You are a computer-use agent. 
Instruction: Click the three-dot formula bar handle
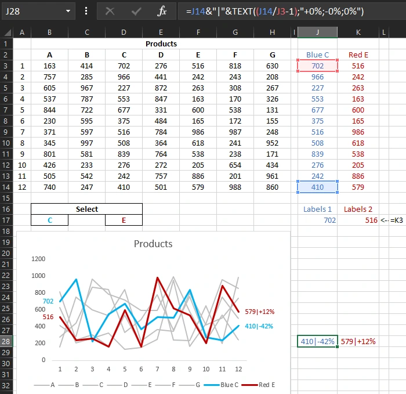click(x=86, y=11)
